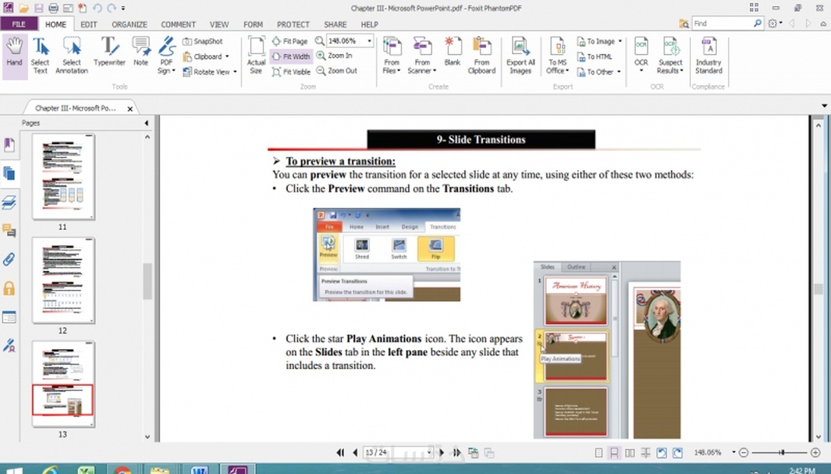Activate the Select Text tool
Image resolution: width=831 pixels, height=474 pixels.
pyautogui.click(x=40, y=55)
